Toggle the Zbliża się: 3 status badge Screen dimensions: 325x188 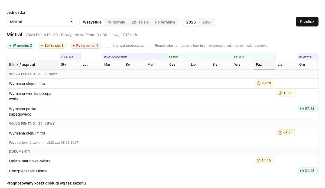point(52,46)
